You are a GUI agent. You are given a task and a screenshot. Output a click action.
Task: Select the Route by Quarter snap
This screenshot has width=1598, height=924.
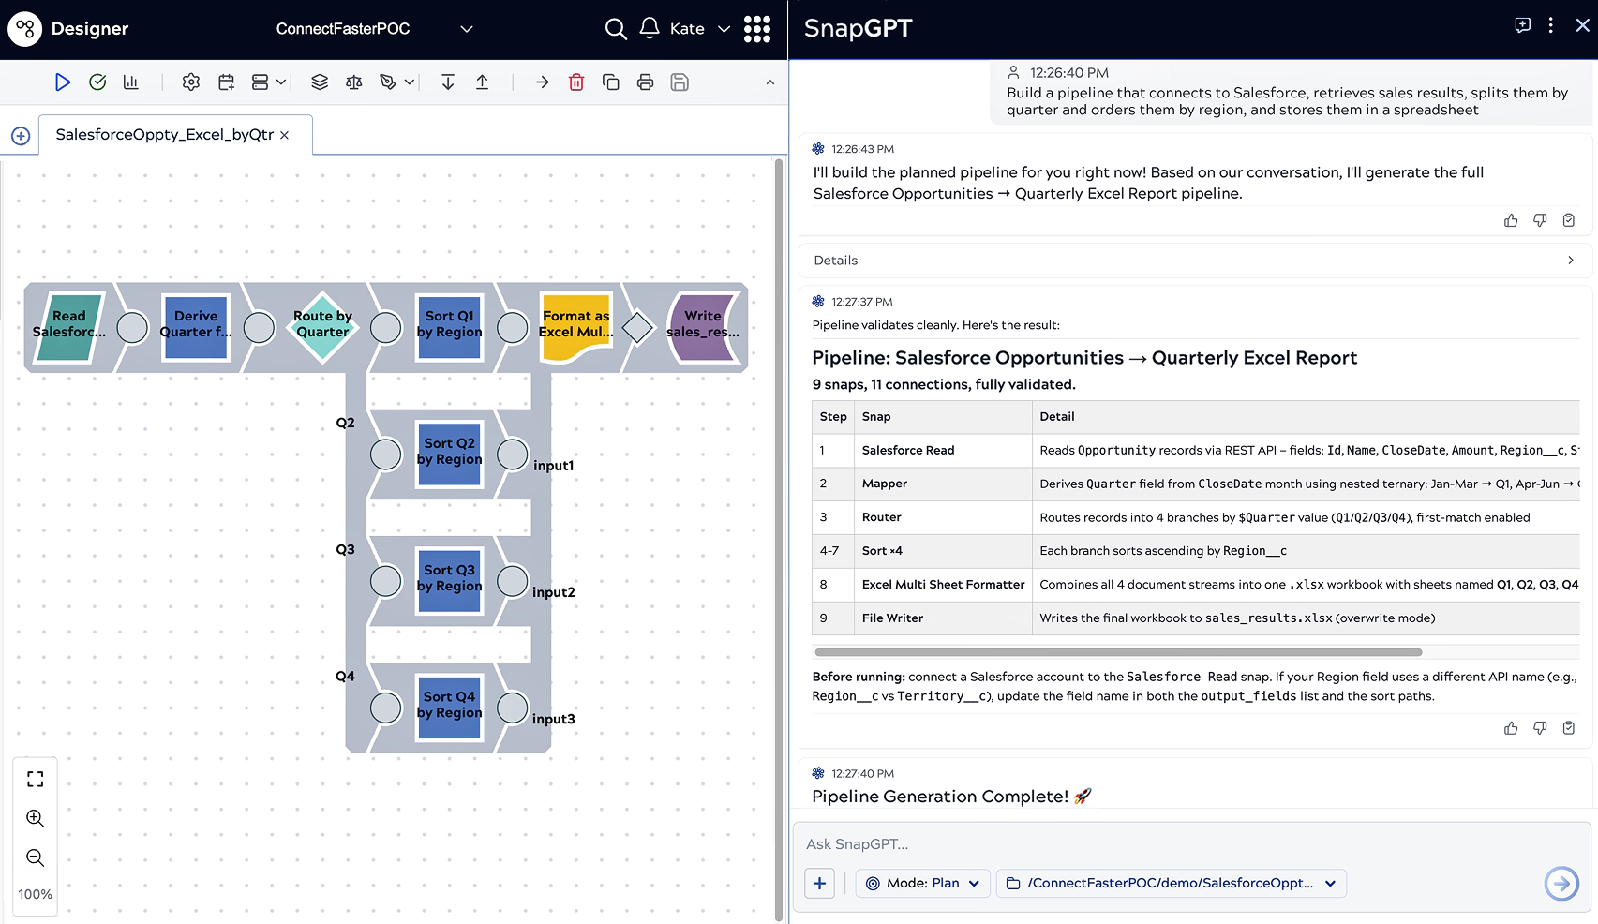[322, 326]
